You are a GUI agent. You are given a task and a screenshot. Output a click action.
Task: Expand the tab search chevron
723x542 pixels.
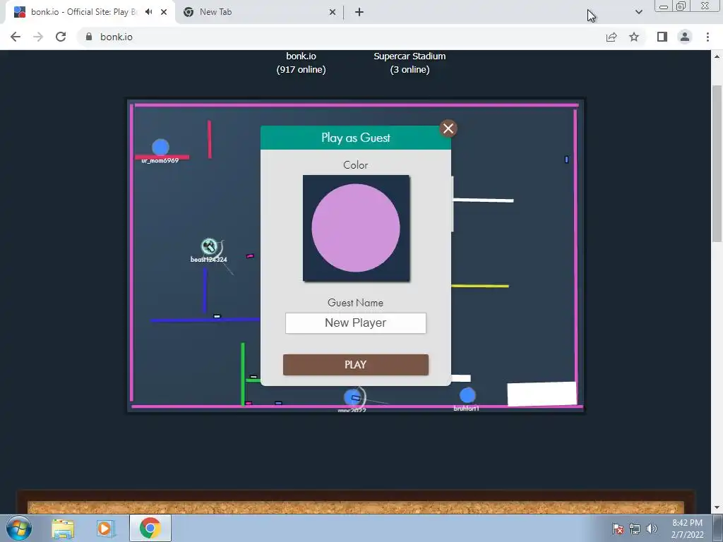(638, 12)
